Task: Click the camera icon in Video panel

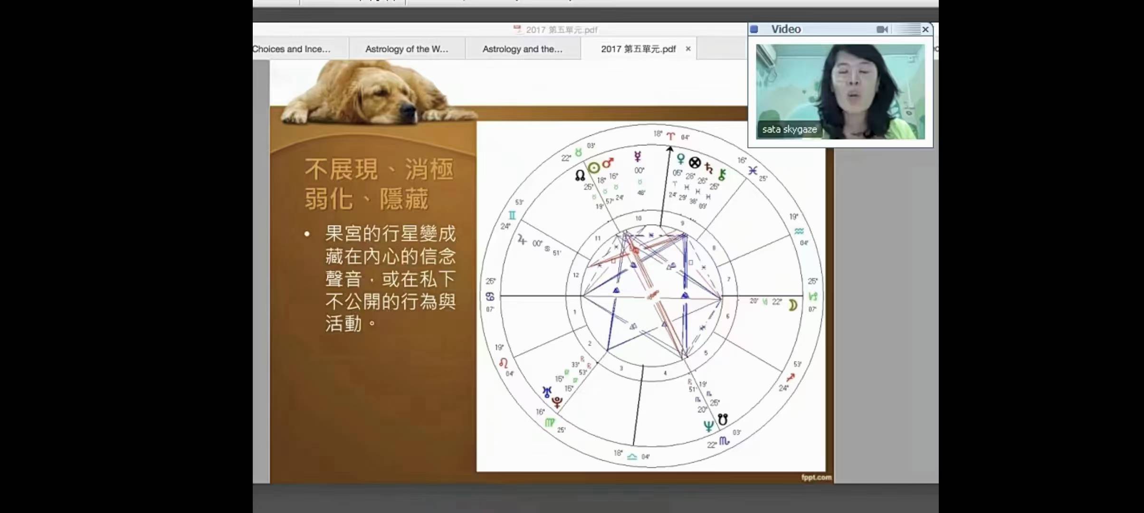Action: click(882, 29)
